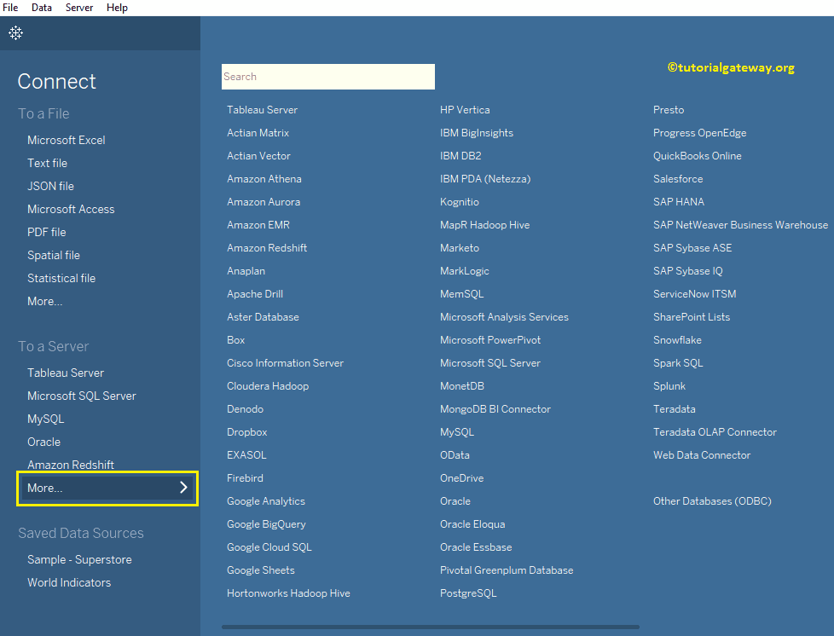Choose Other Databases (ODBC)

tap(712, 501)
